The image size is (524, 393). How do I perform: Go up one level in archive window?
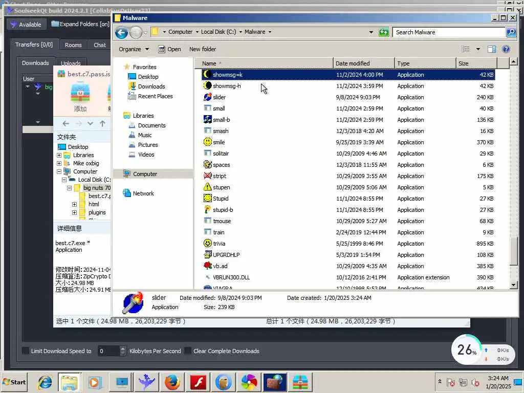102,124
